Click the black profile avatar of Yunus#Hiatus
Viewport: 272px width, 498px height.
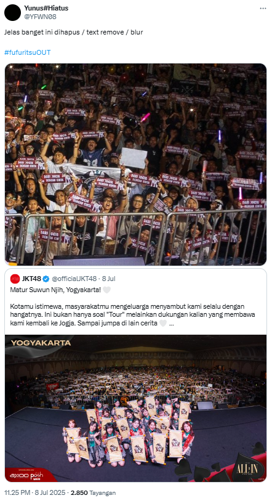(13, 13)
